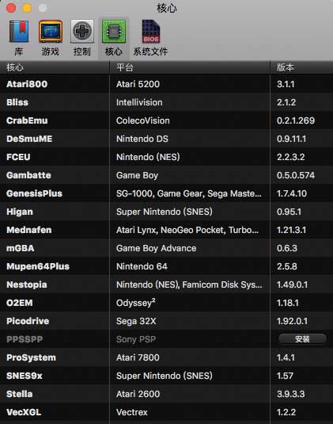Image resolution: width=333 pixels, height=424 pixels.
Task: Sort by the 版本 column header
Action: [301, 67]
